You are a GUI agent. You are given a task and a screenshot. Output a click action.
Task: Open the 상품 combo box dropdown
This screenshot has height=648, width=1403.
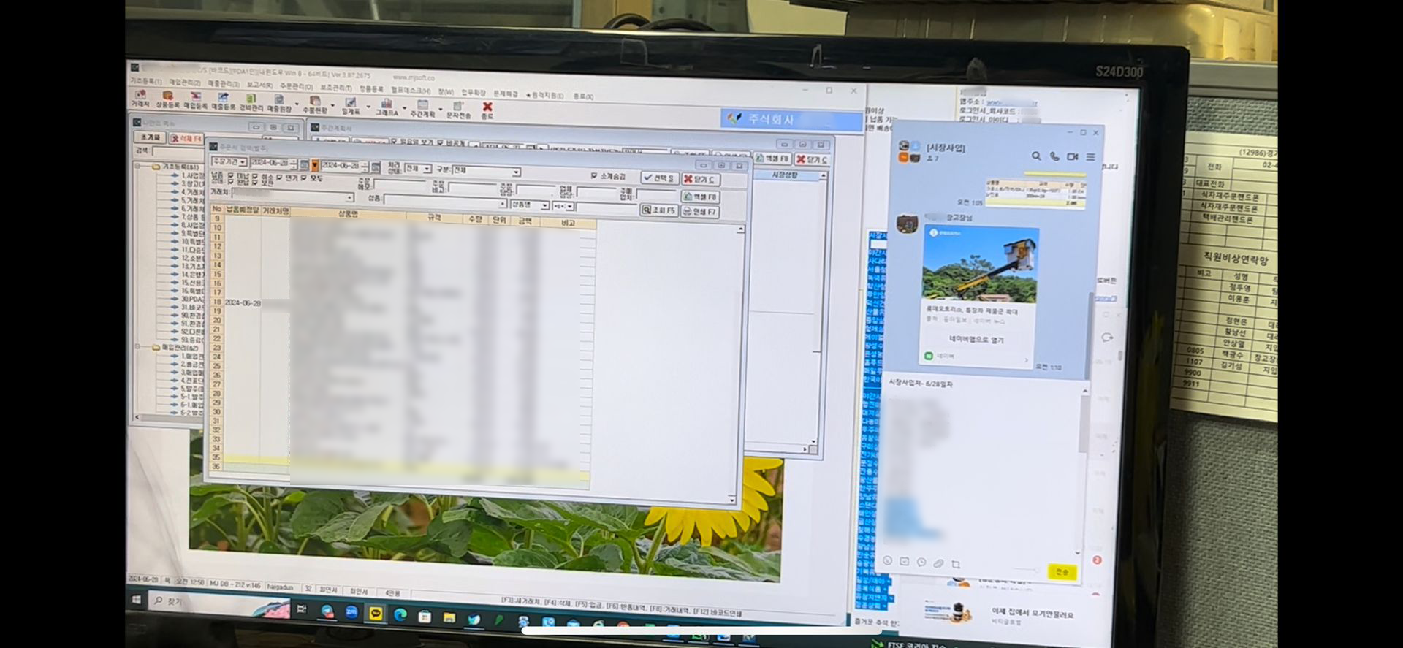pos(503,205)
